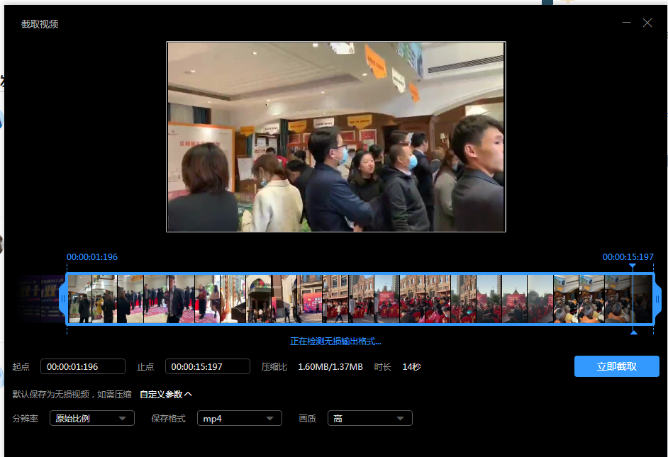Image resolution: width=668 pixels, height=457 pixels.
Task: Click the end position marker above the timeline
Action: [x=633, y=266]
